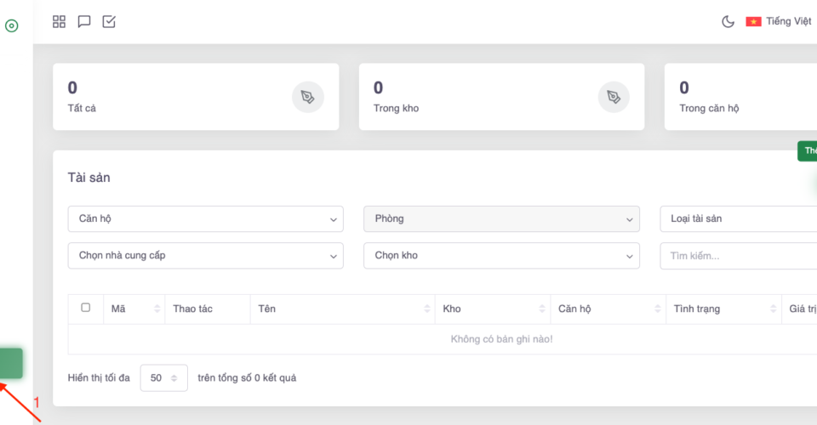Viewport: 817px width, 425px height.
Task: Click the Vietnam flag language icon
Action: click(753, 22)
